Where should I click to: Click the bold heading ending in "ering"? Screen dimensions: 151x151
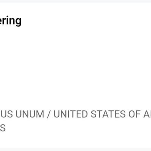tap(11, 21)
